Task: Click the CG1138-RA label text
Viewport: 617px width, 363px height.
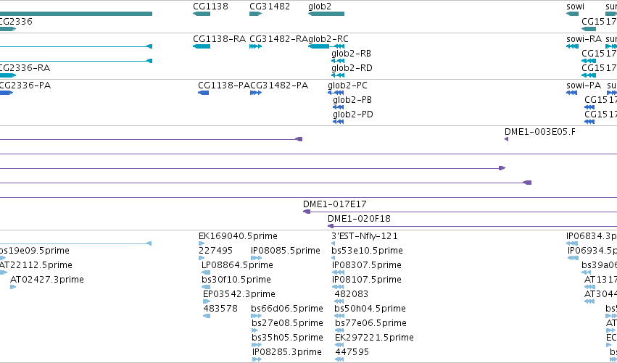Action: tap(219, 39)
